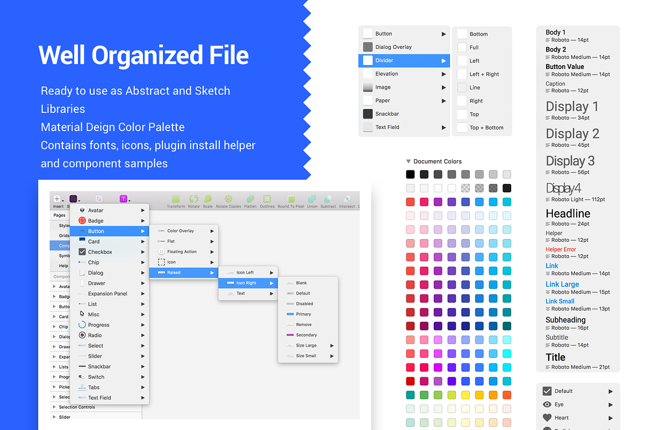Image resolution: width=645 pixels, height=430 pixels.
Task: Click the Floating Action round icon
Action: [162, 252]
